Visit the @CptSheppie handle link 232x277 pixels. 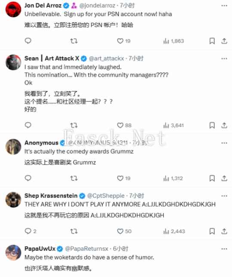tap(106, 196)
